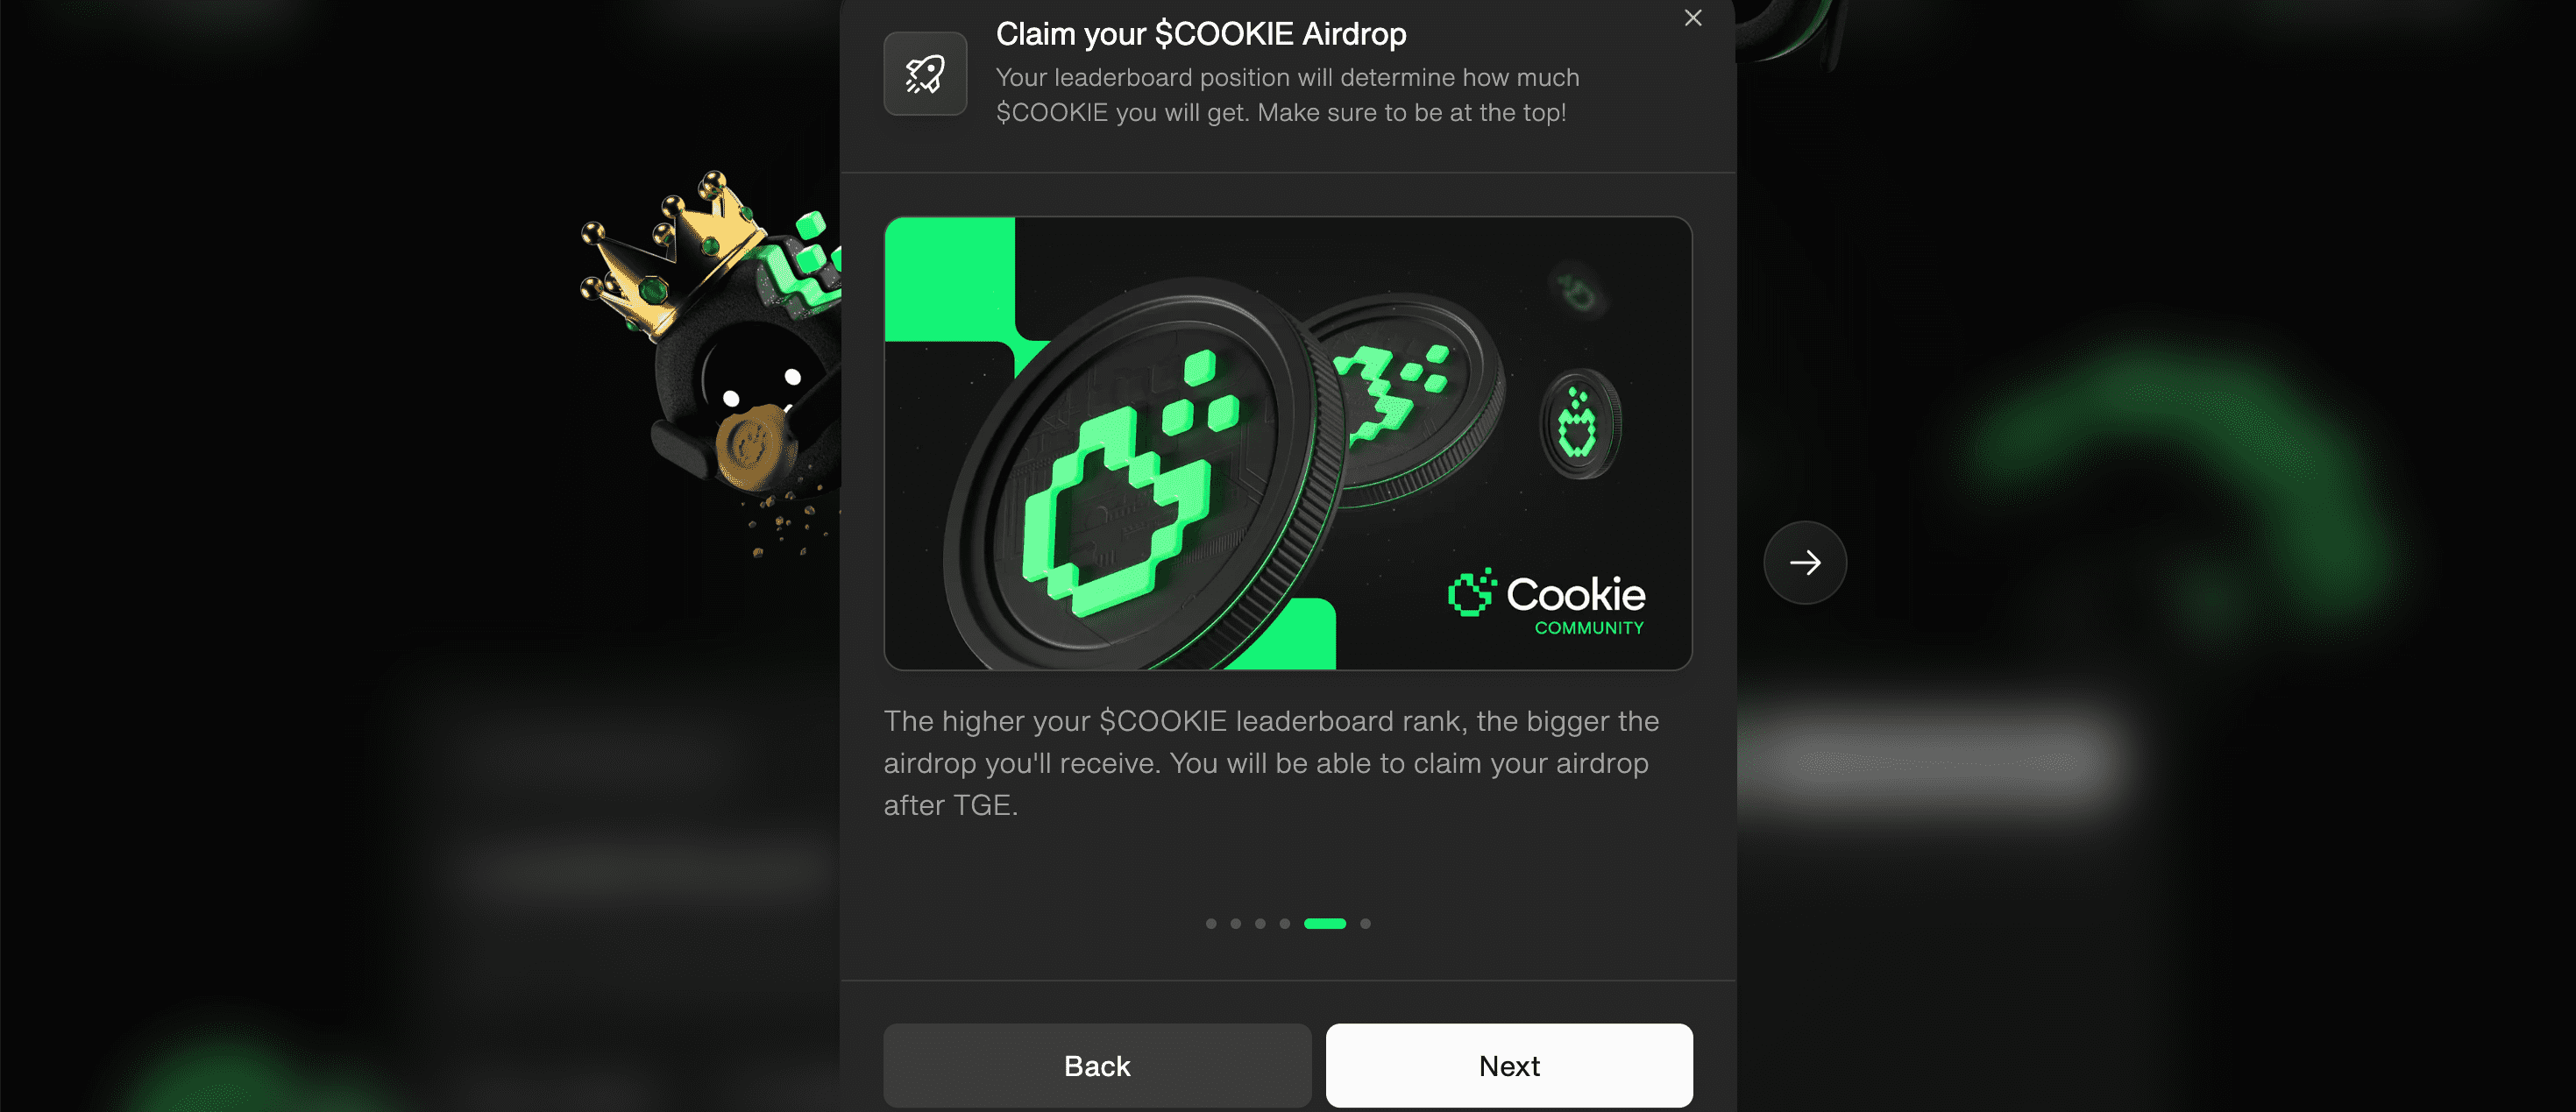The width and height of the screenshot is (2576, 1112).
Task: Click the Cookie Community logo in banner
Action: (x=1546, y=602)
